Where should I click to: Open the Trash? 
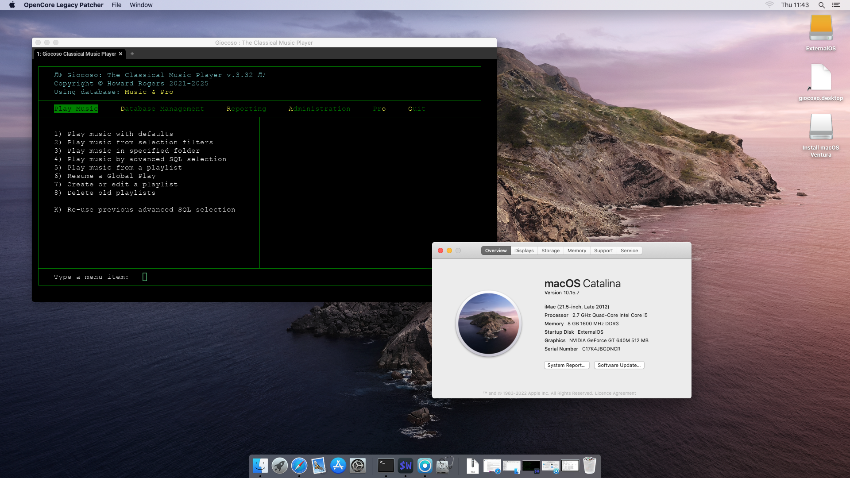589,466
